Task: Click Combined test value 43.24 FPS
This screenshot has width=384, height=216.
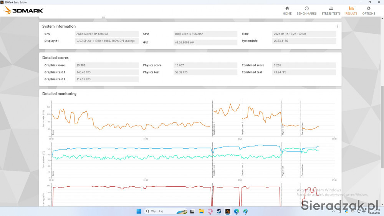Action: point(304,72)
